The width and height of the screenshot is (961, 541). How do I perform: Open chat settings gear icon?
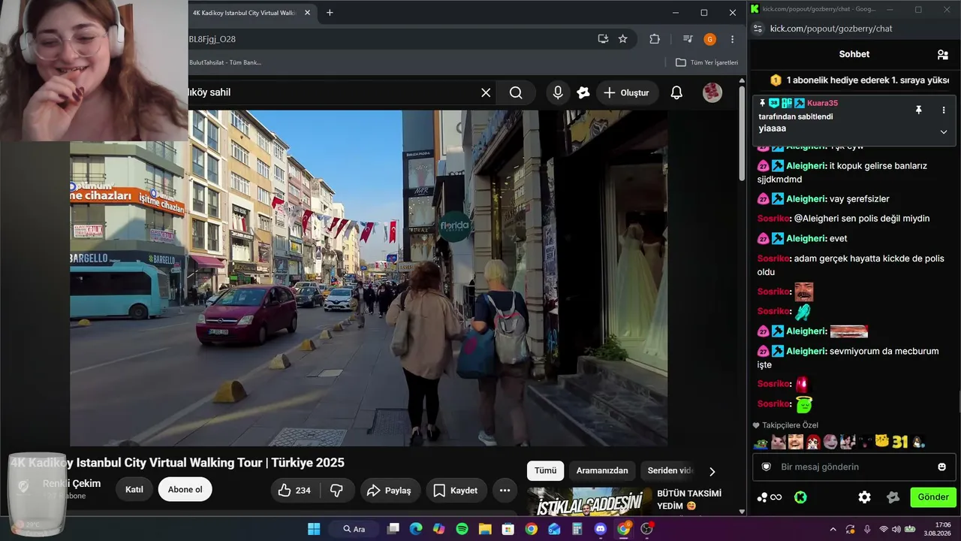pyautogui.click(x=864, y=497)
